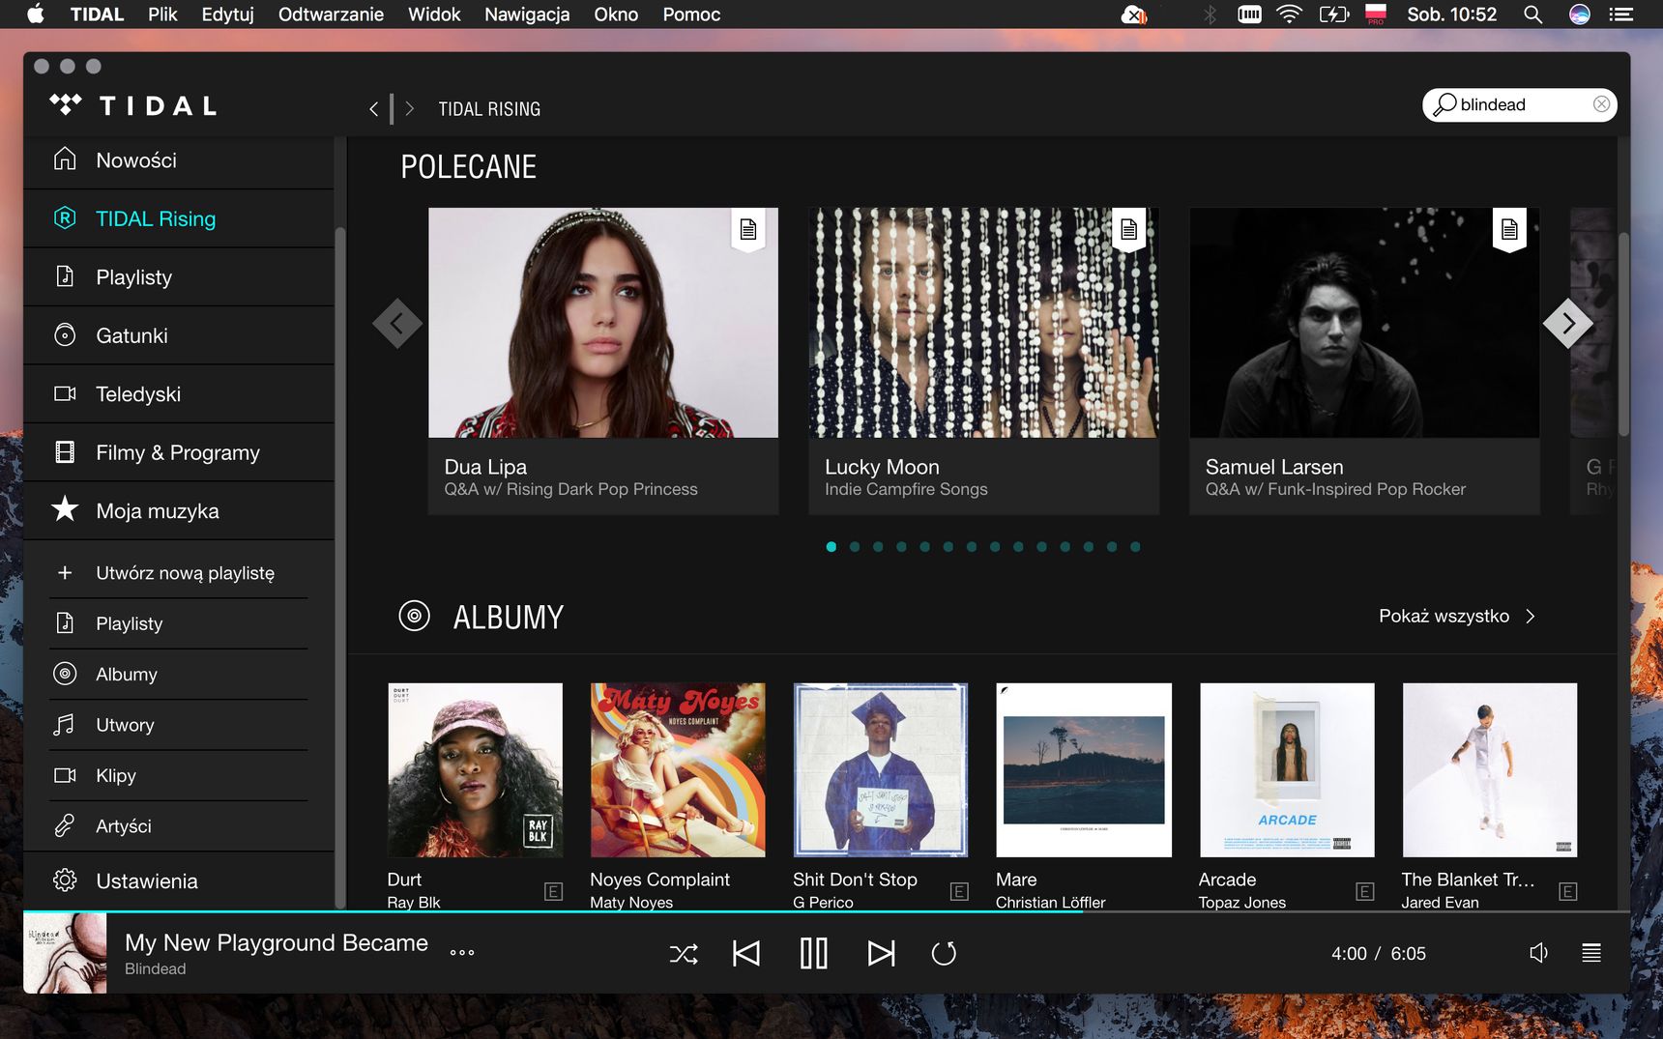Image resolution: width=1663 pixels, height=1039 pixels.
Task: Open Gatunki genres section
Action: [x=180, y=335]
